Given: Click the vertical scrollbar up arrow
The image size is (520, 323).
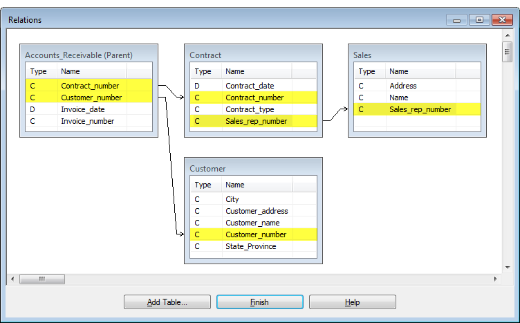Looking at the screenshot, I should pyautogui.click(x=507, y=35).
